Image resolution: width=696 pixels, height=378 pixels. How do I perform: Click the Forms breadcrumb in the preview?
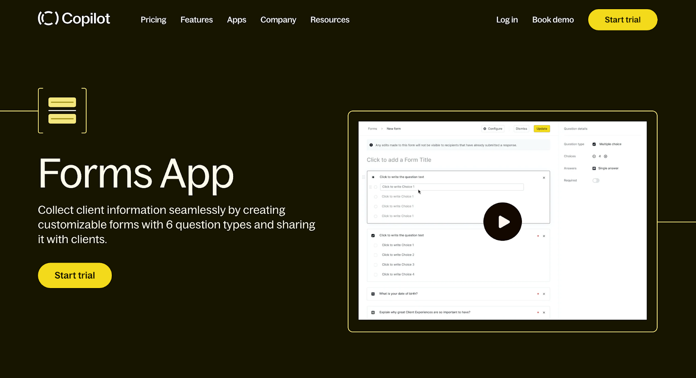pyautogui.click(x=372, y=129)
